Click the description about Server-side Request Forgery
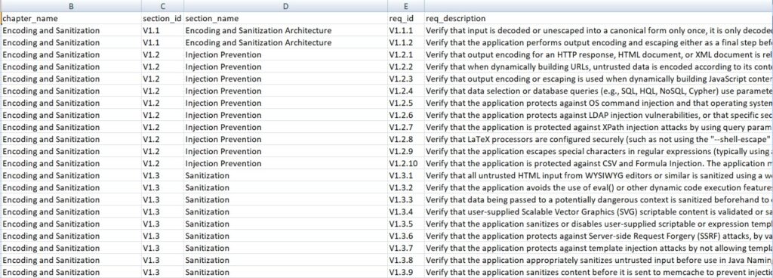773x278 pixels. tap(599, 236)
